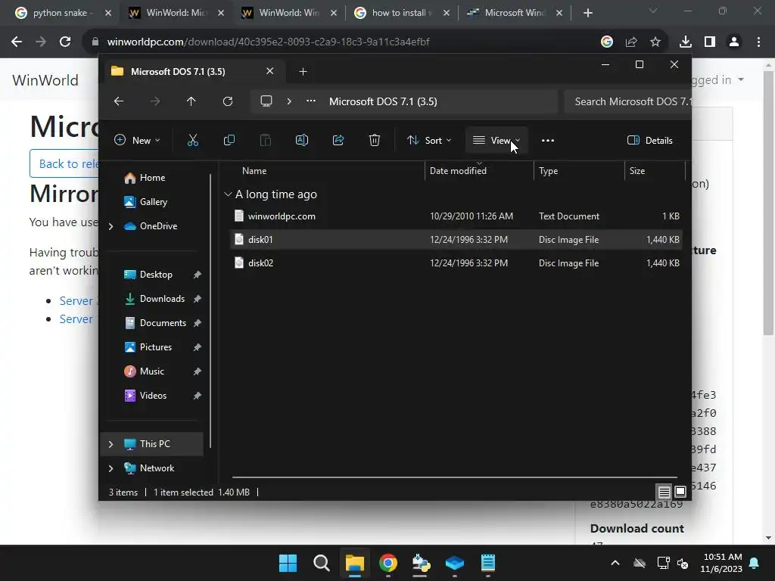Click the Search Microsoft DOS 7.1 box
This screenshot has width=775, height=581.
(627, 101)
